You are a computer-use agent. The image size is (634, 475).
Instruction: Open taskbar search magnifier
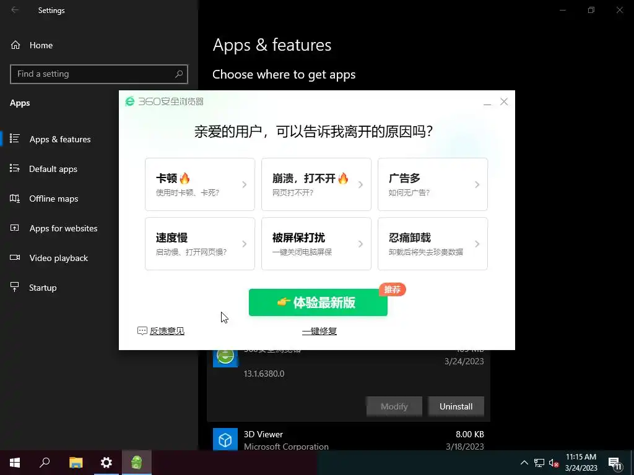[x=45, y=463]
